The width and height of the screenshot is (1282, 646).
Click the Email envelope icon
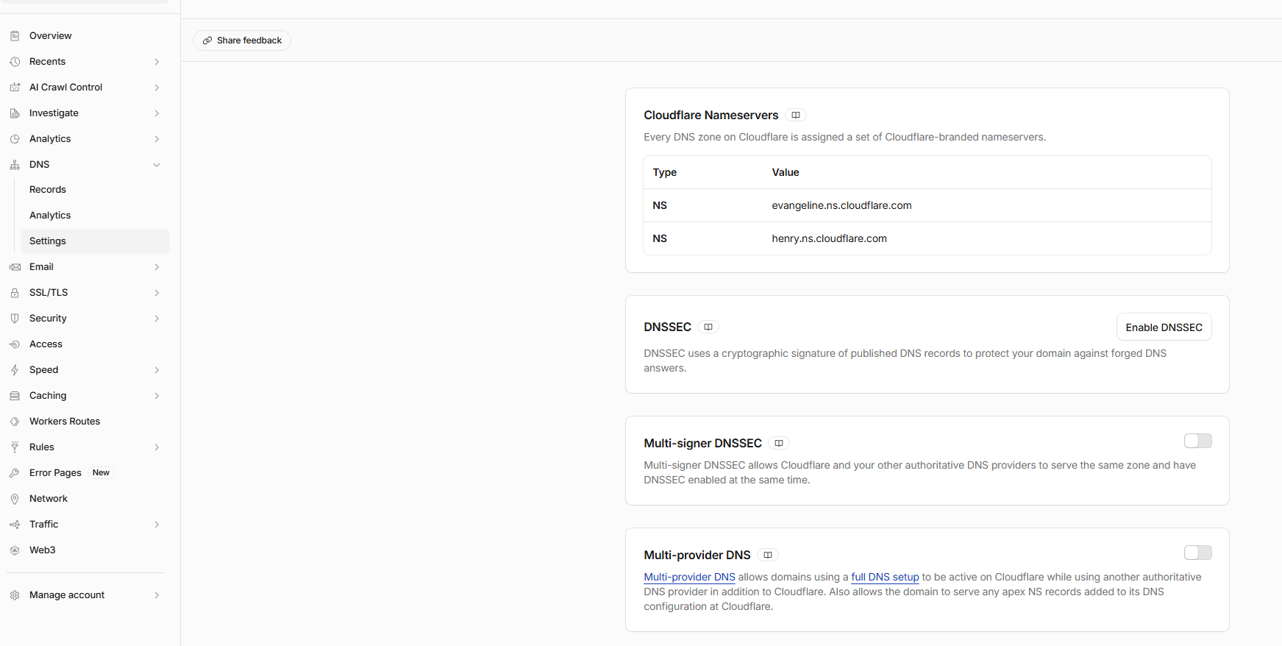pos(15,267)
